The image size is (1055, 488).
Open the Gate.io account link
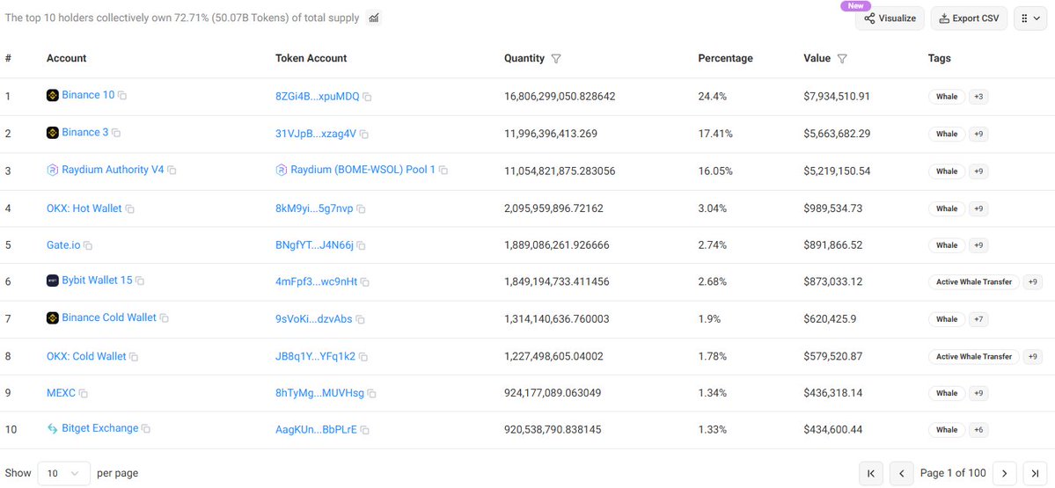point(63,245)
